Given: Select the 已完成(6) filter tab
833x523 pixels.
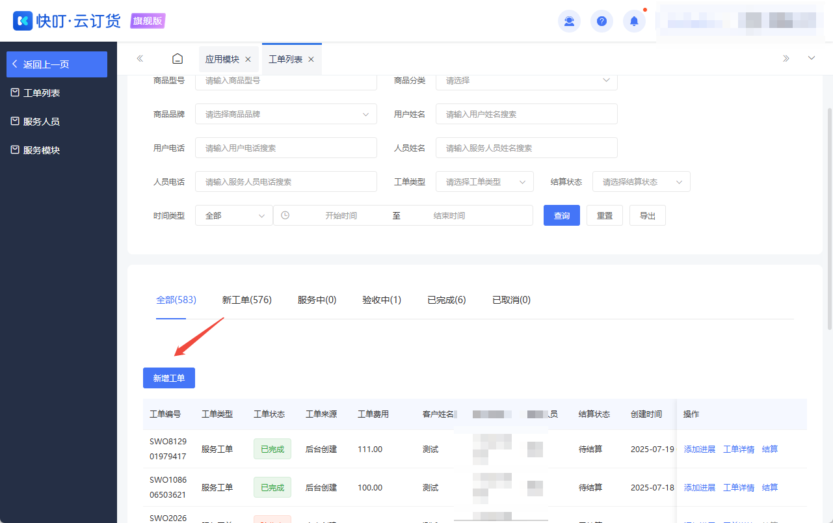Looking at the screenshot, I should (447, 300).
